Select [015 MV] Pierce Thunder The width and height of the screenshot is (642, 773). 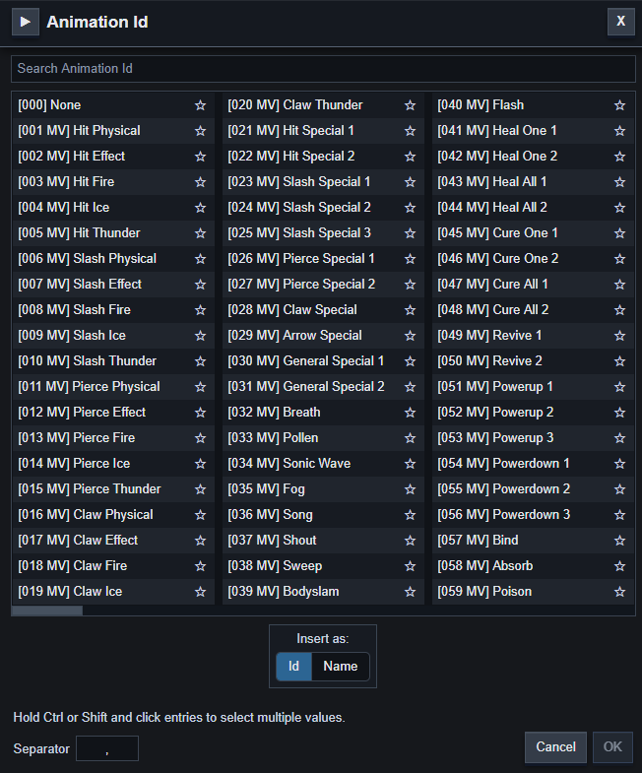(x=113, y=489)
